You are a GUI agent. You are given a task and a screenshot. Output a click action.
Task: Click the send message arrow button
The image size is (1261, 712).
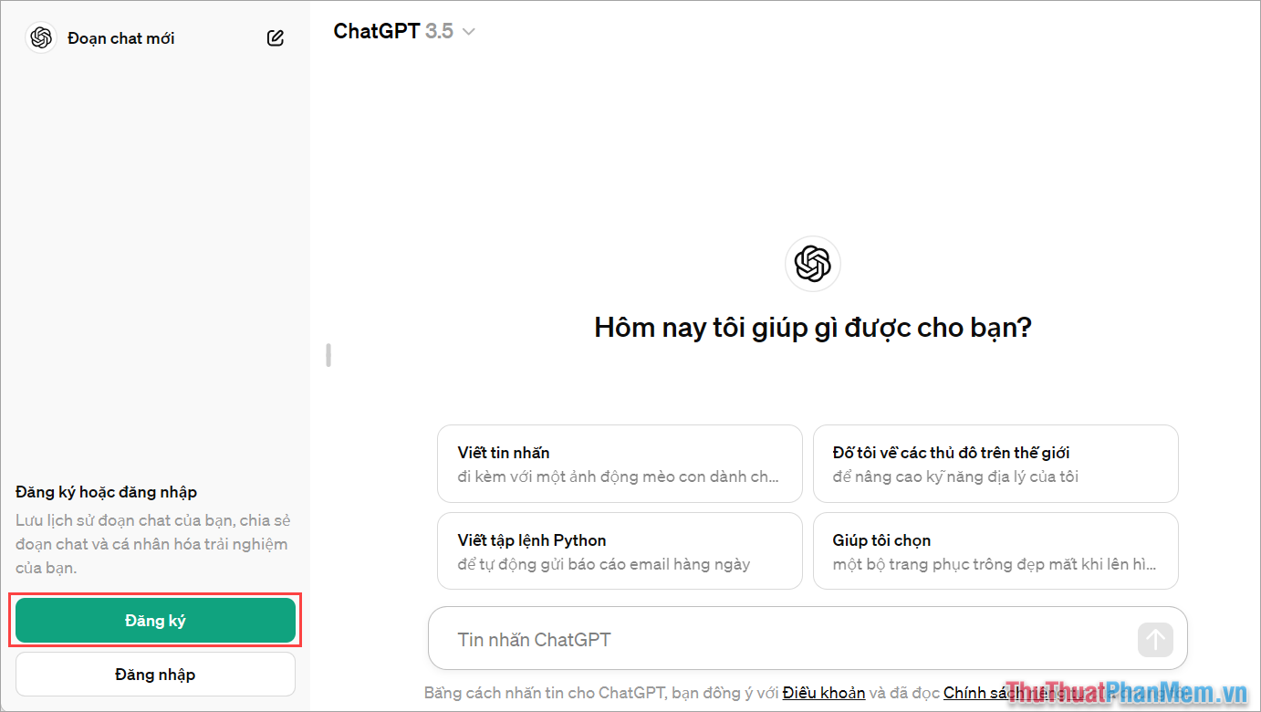coord(1154,639)
